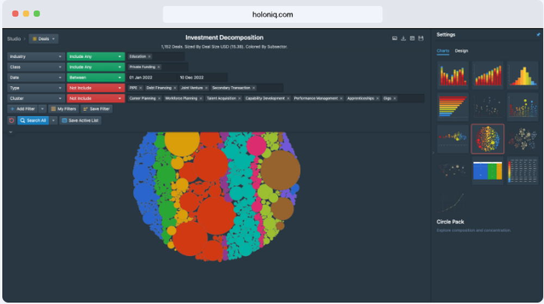Change the Between date operator
Viewport: 544px width, 304px height.
96,78
